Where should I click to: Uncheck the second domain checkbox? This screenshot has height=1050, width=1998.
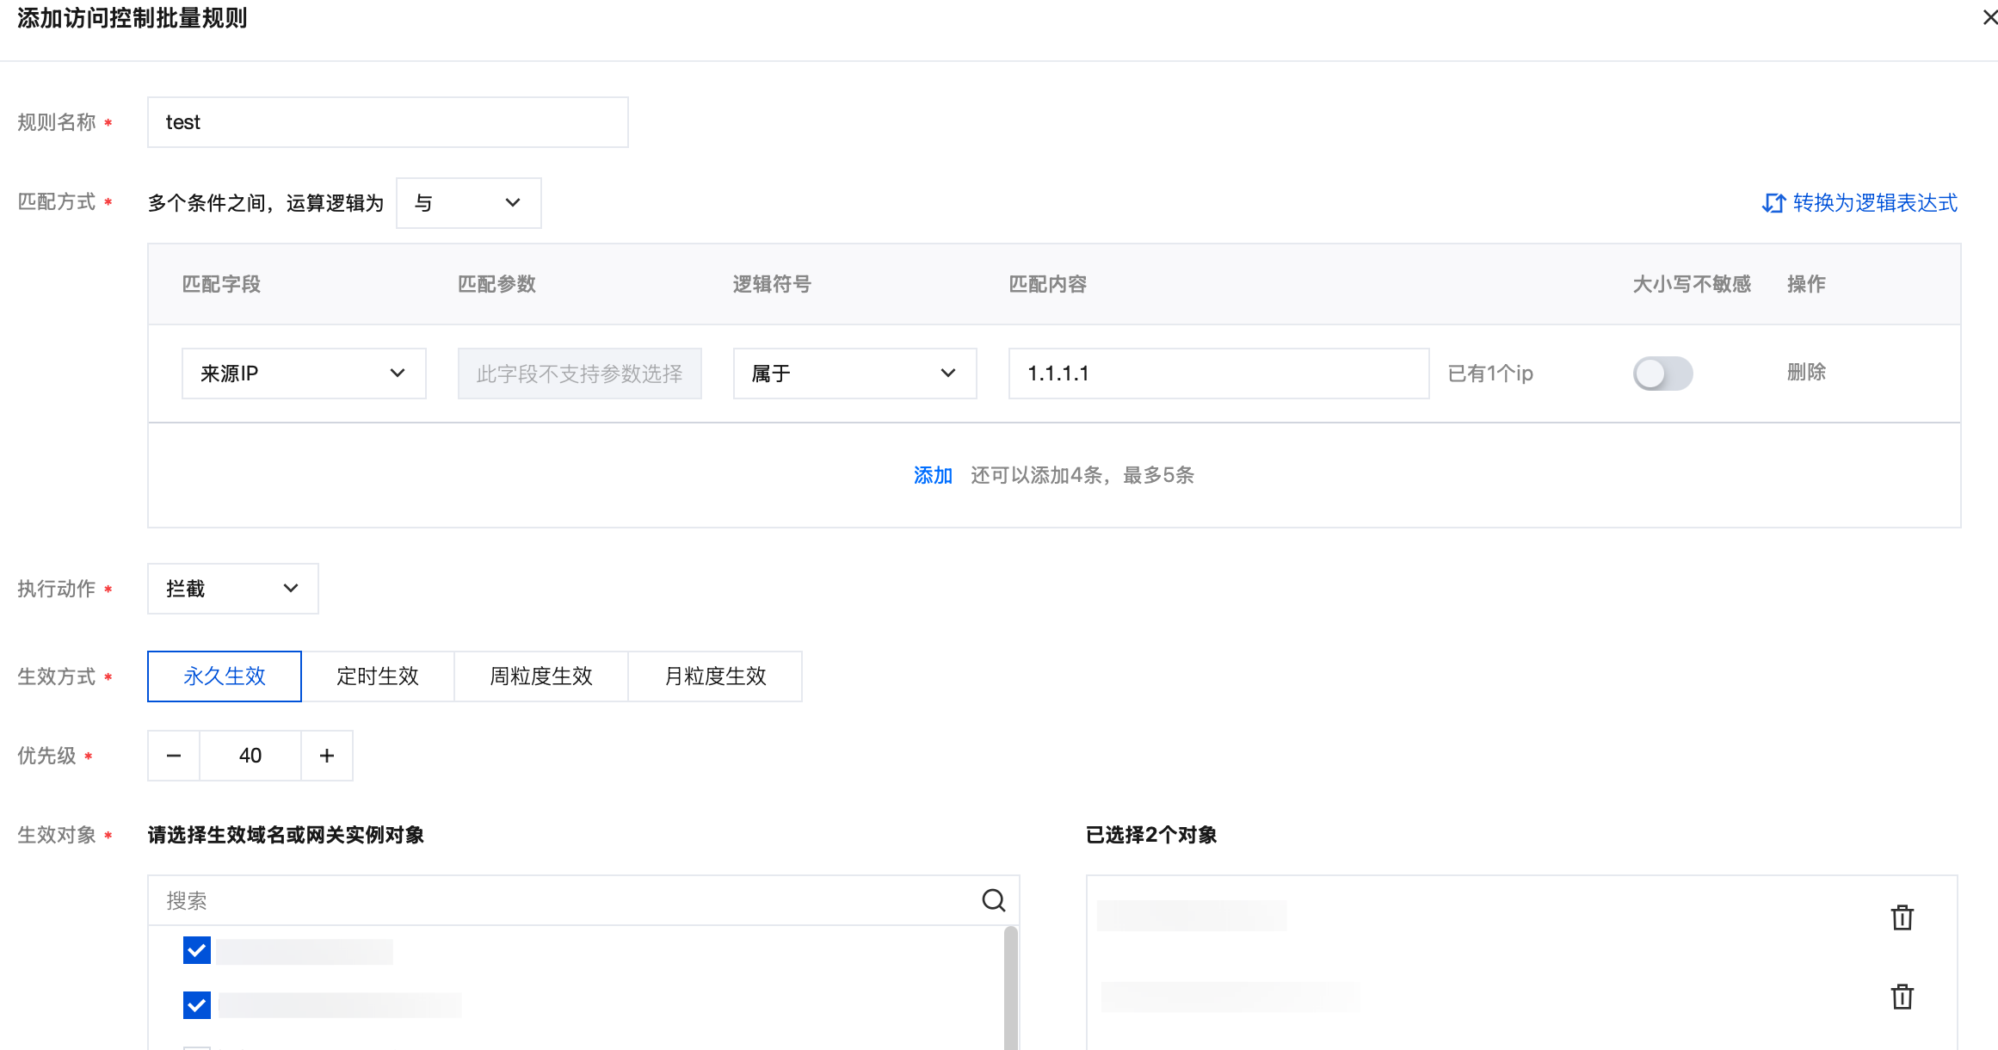pos(197,1004)
